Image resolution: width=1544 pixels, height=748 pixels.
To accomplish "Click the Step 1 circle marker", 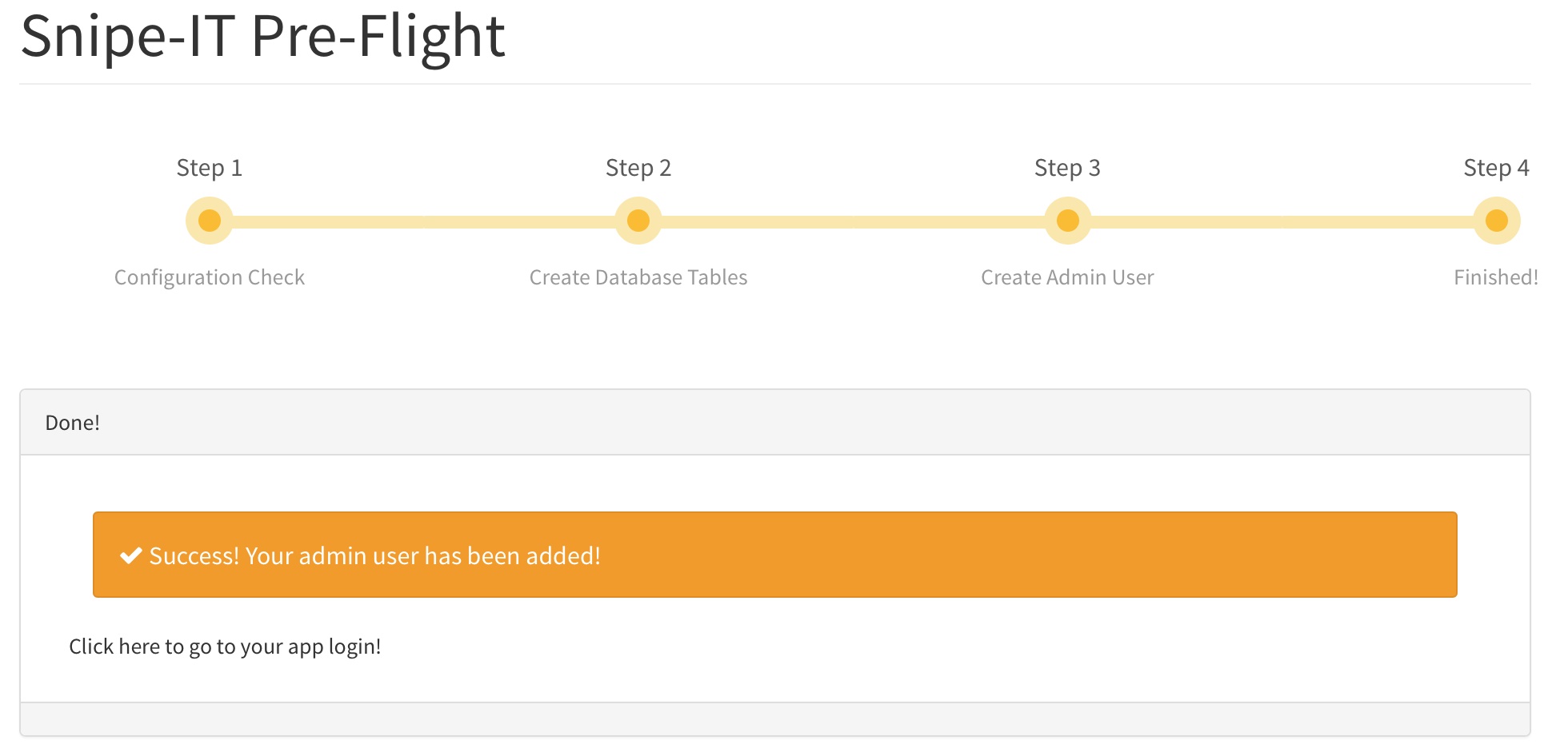I will point(210,221).
